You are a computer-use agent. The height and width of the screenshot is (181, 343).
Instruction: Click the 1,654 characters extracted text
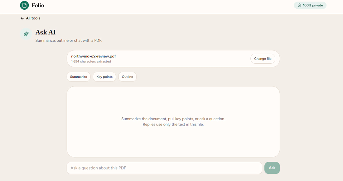(91, 61)
